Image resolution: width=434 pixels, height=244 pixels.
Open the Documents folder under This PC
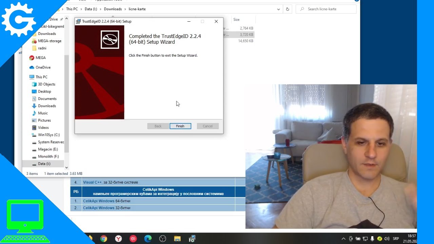point(47,99)
